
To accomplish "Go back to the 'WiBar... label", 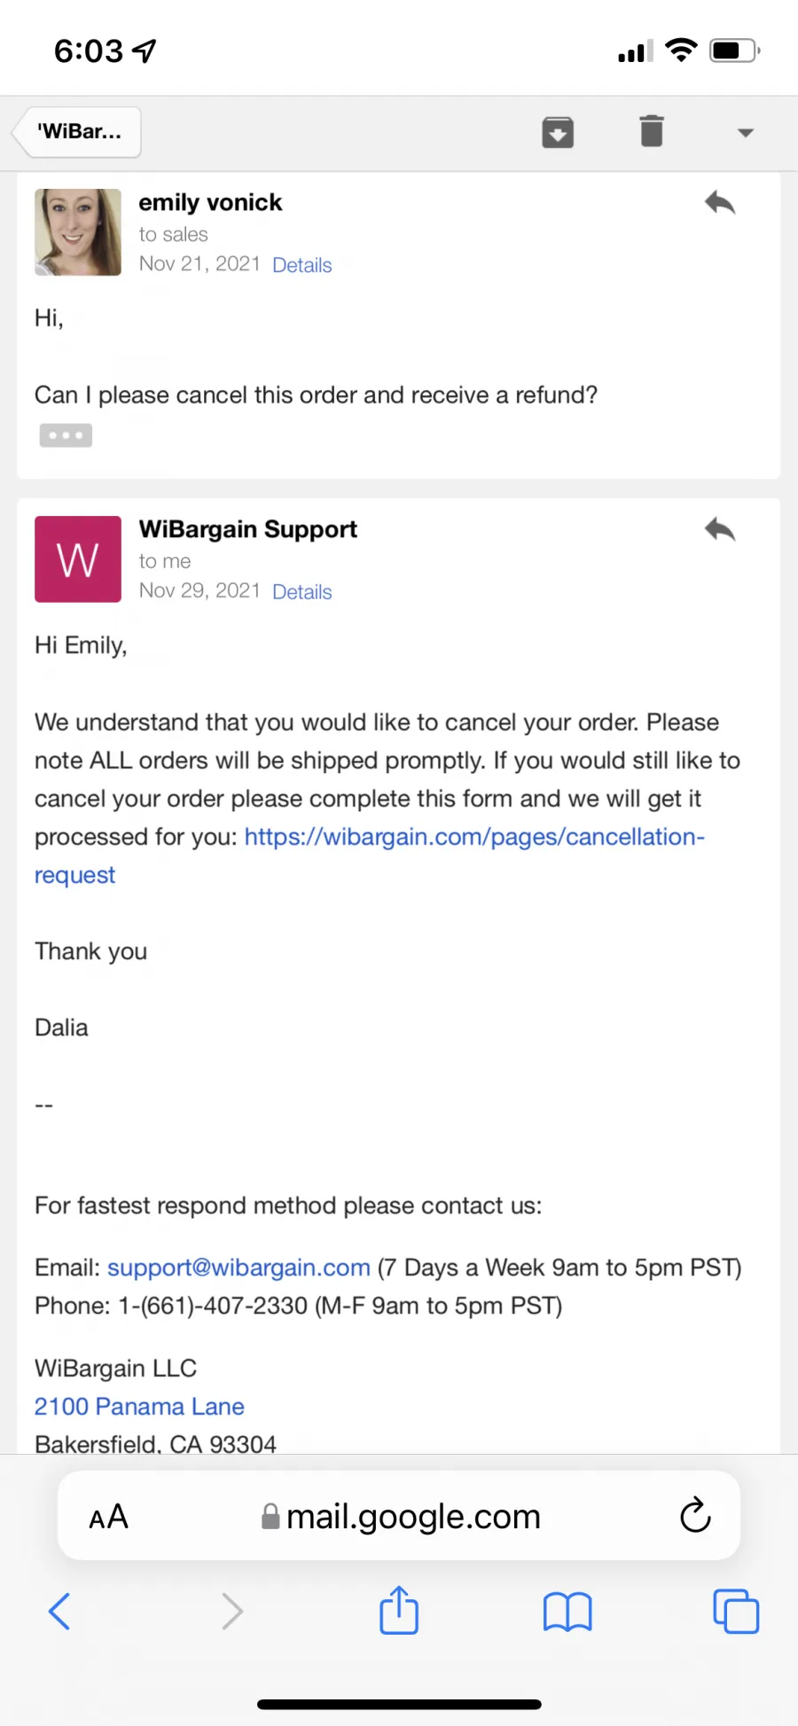I will (78, 132).
